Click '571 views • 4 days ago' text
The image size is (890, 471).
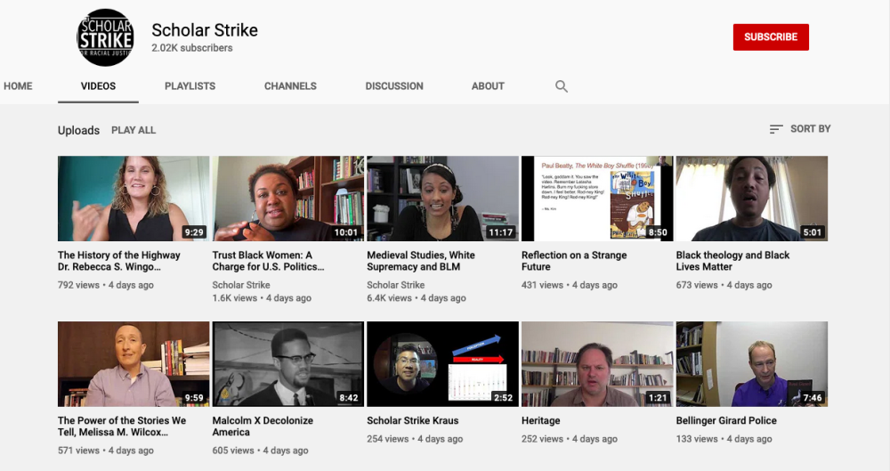(106, 451)
